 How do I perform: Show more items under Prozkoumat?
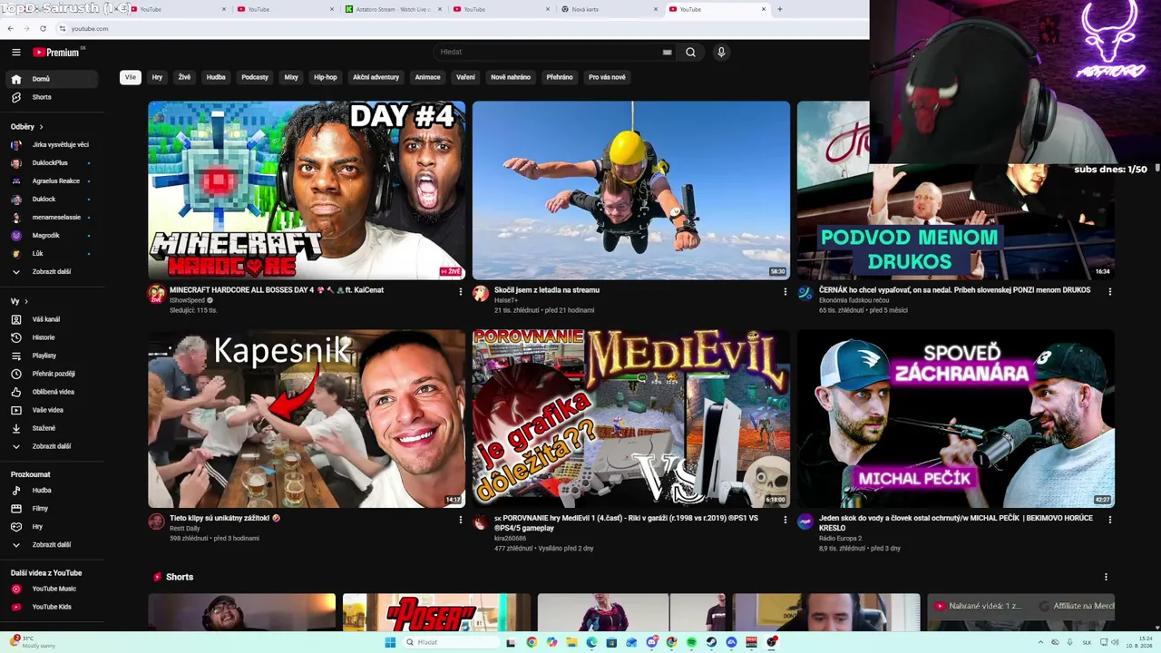pyautogui.click(x=51, y=545)
